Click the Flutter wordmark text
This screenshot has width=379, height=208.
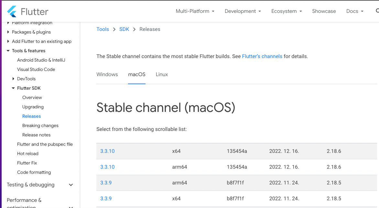(x=35, y=12)
